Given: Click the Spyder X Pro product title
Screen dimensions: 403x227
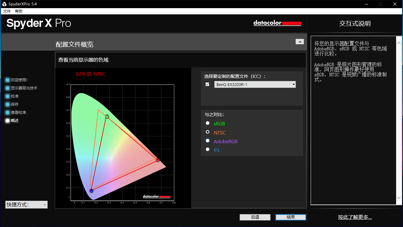Looking at the screenshot, I should pyautogui.click(x=39, y=23).
